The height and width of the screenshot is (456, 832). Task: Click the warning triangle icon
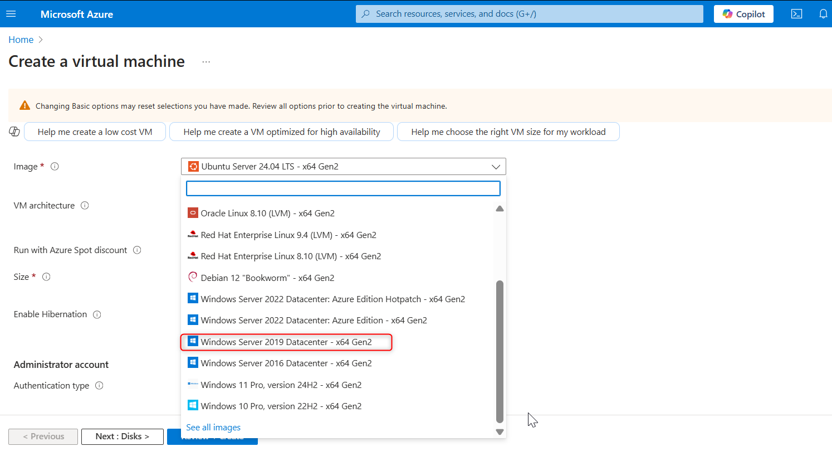(x=25, y=105)
